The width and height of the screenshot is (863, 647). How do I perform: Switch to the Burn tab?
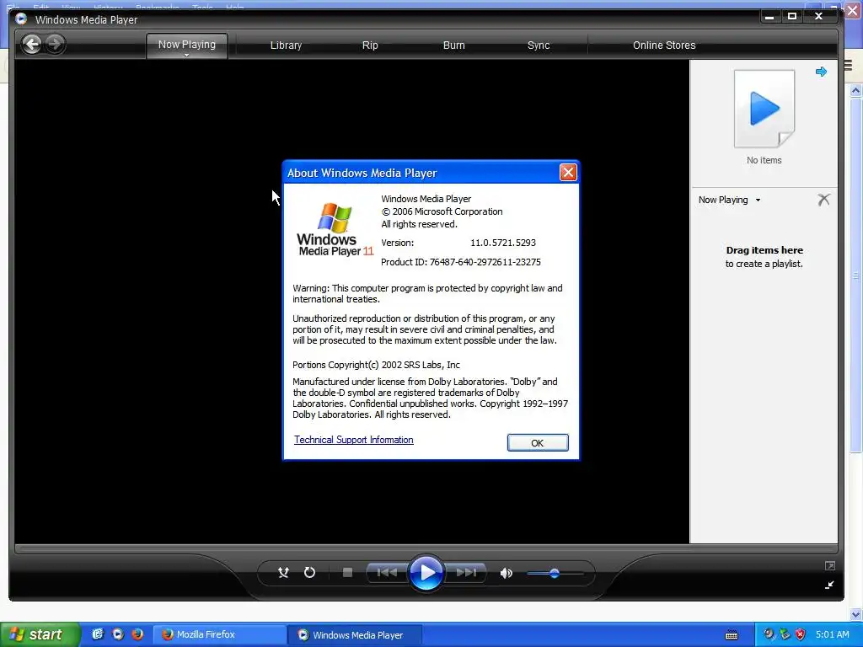[454, 45]
